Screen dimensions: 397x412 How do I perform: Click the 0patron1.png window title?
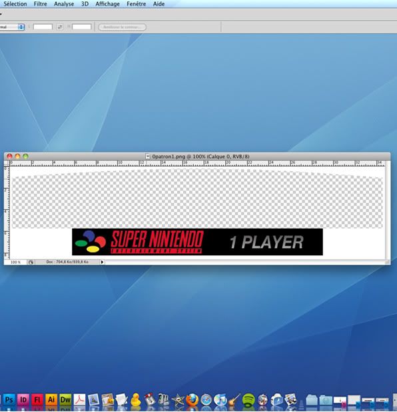[x=200, y=157]
